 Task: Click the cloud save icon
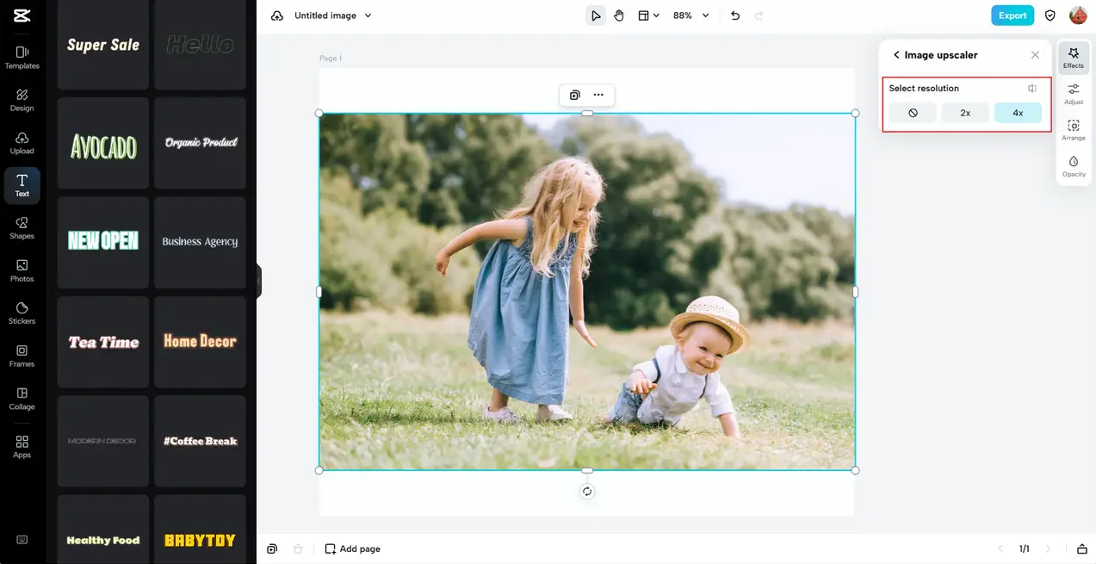[276, 15]
